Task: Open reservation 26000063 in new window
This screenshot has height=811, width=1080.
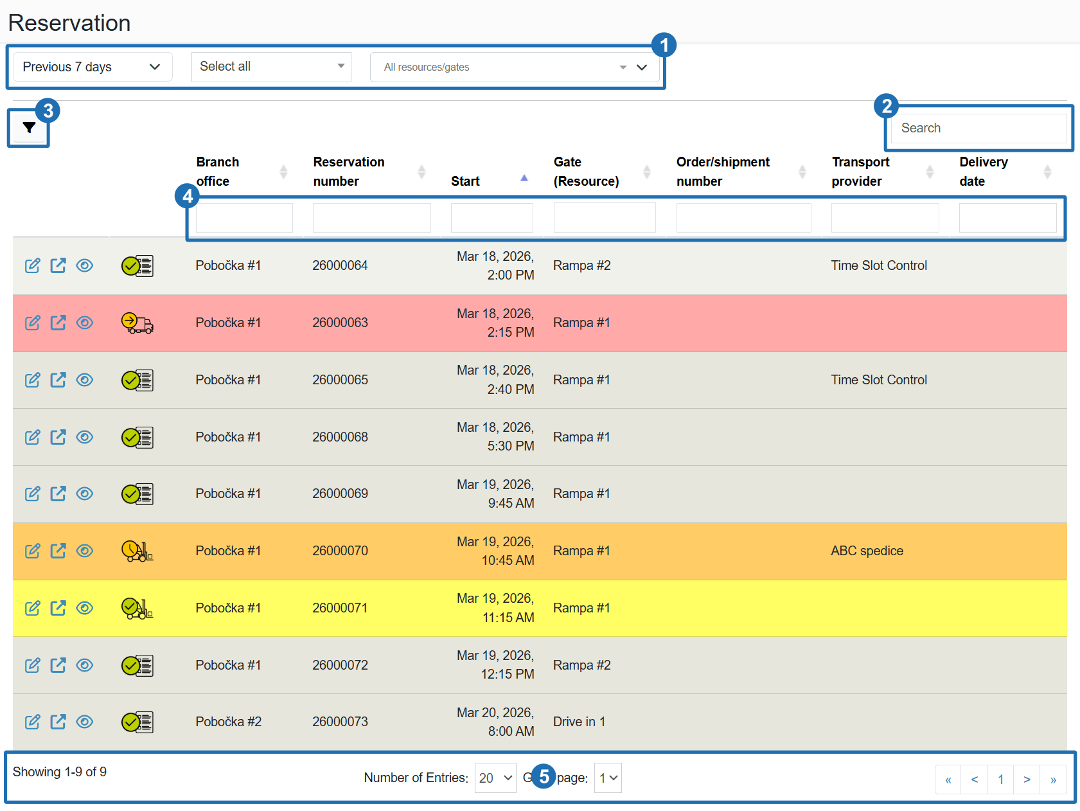Action: pyautogui.click(x=58, y=323)
